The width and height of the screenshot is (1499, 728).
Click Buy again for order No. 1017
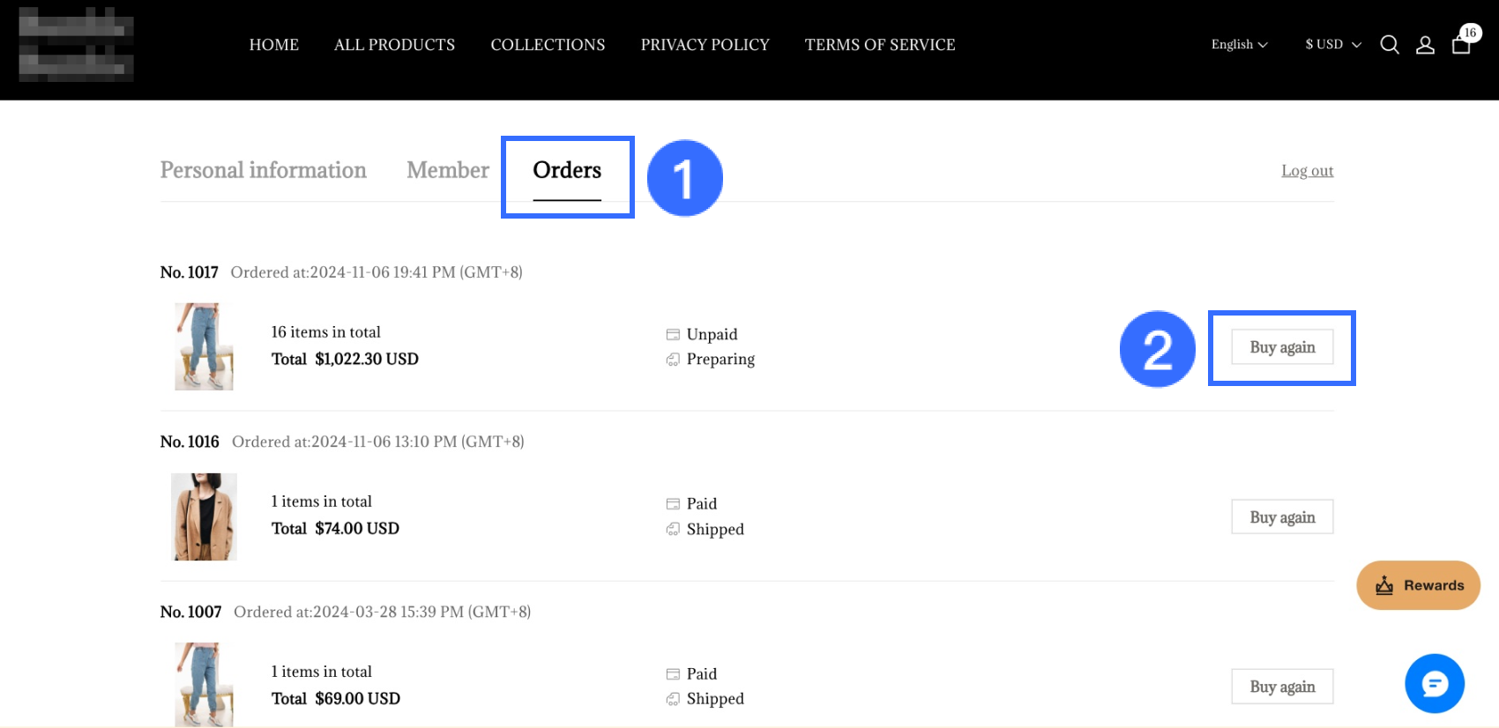coord(1282,347)
